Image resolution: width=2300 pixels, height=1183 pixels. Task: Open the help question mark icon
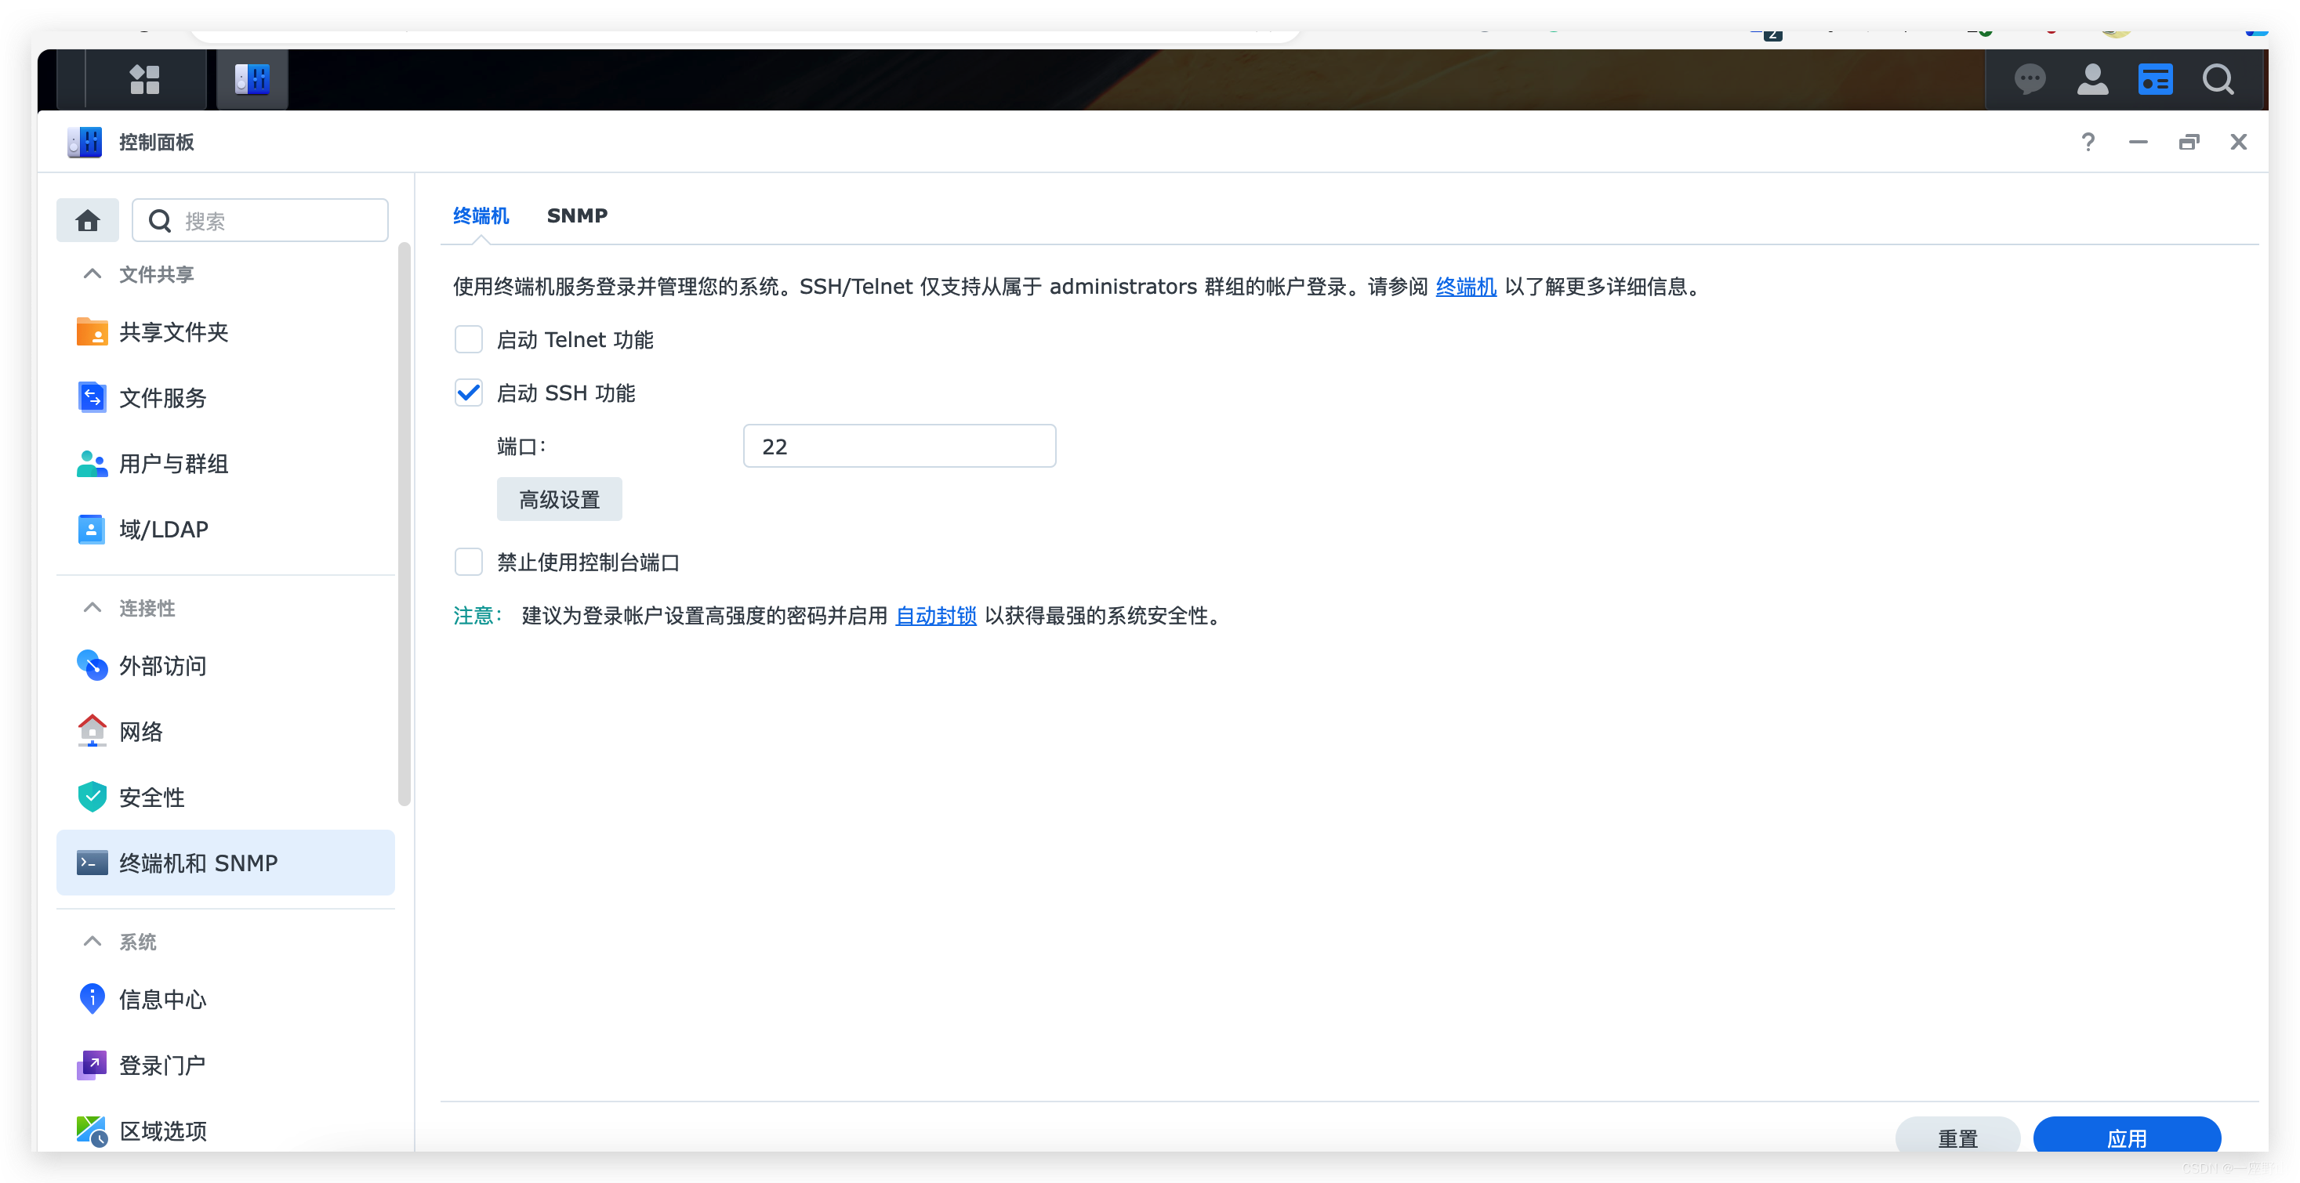pos(2088,142)
